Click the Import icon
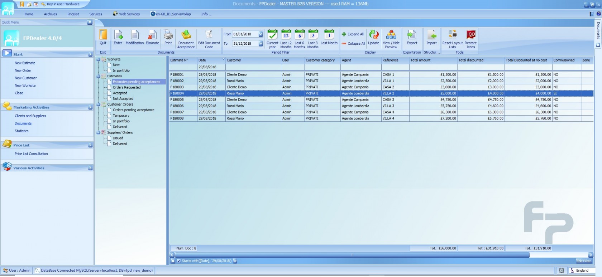 click(431, 37)
